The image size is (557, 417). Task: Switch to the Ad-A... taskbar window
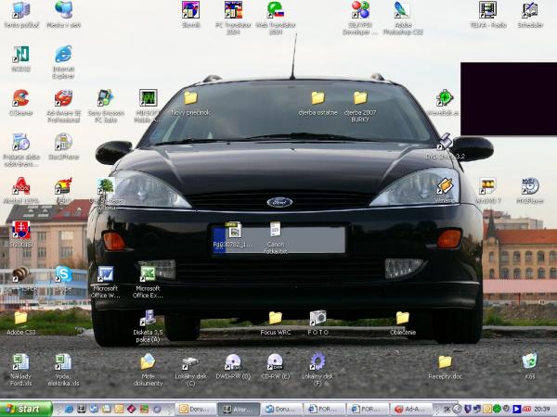coord(411,408)
